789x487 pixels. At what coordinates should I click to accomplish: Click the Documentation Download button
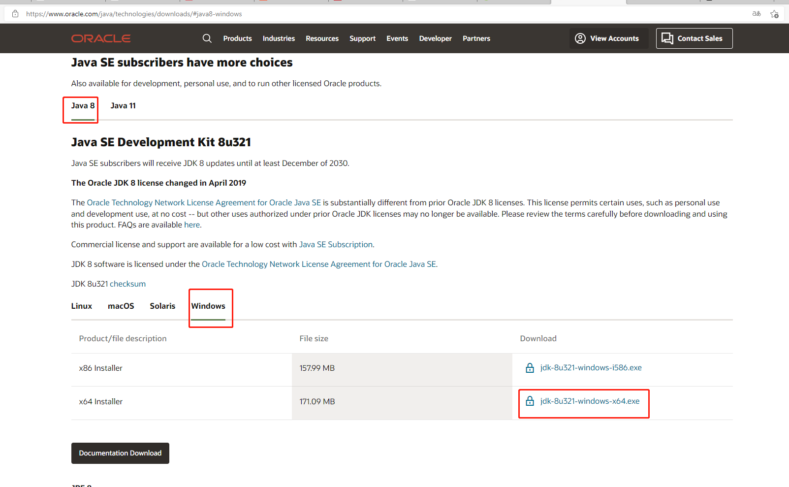click(x=120, y=453)
